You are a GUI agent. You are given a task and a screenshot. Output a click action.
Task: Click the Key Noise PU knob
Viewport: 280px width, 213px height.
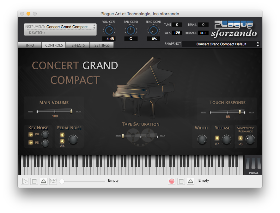(45, 134)
